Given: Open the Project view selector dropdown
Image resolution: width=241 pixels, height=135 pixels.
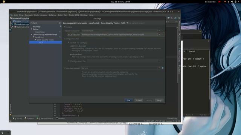Looking at the screenshot, I should tap(20, 21).
